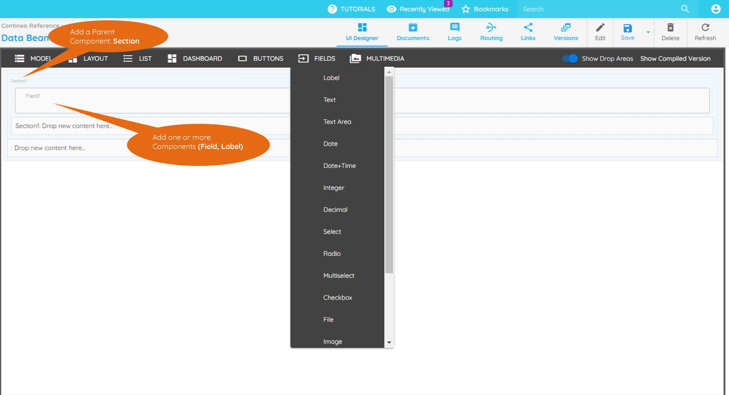Toggle the Show Drop Areas switch

tap(570, 59)
